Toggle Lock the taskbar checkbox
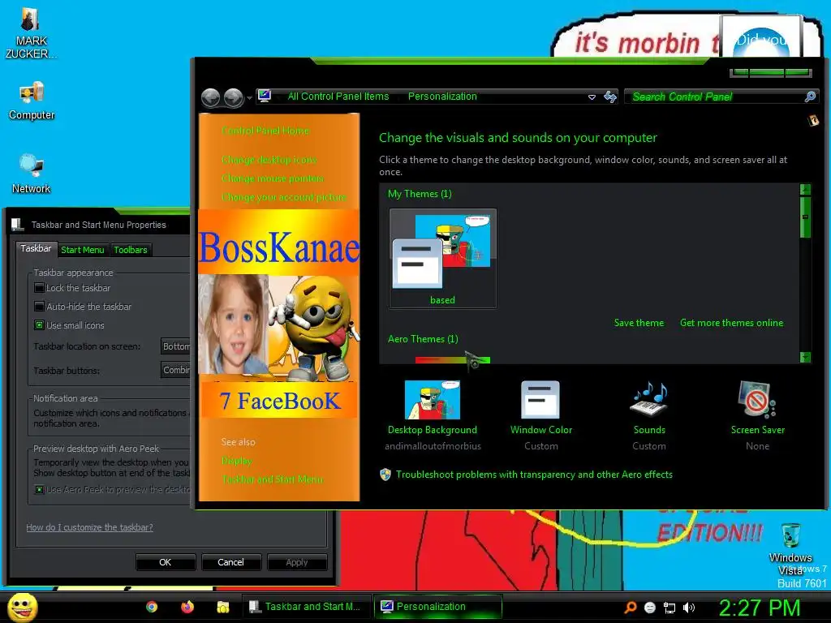831x623 pixels. [39, 288]
